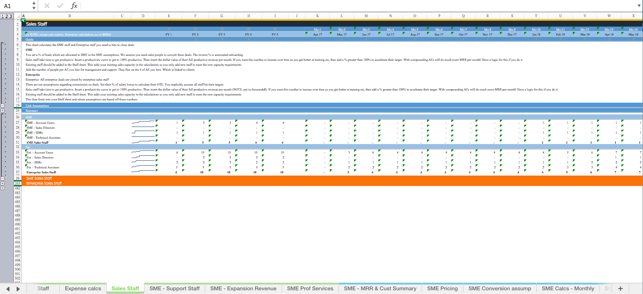Select column K header
This screenshot has height=294, width=643.
point(318,16)
